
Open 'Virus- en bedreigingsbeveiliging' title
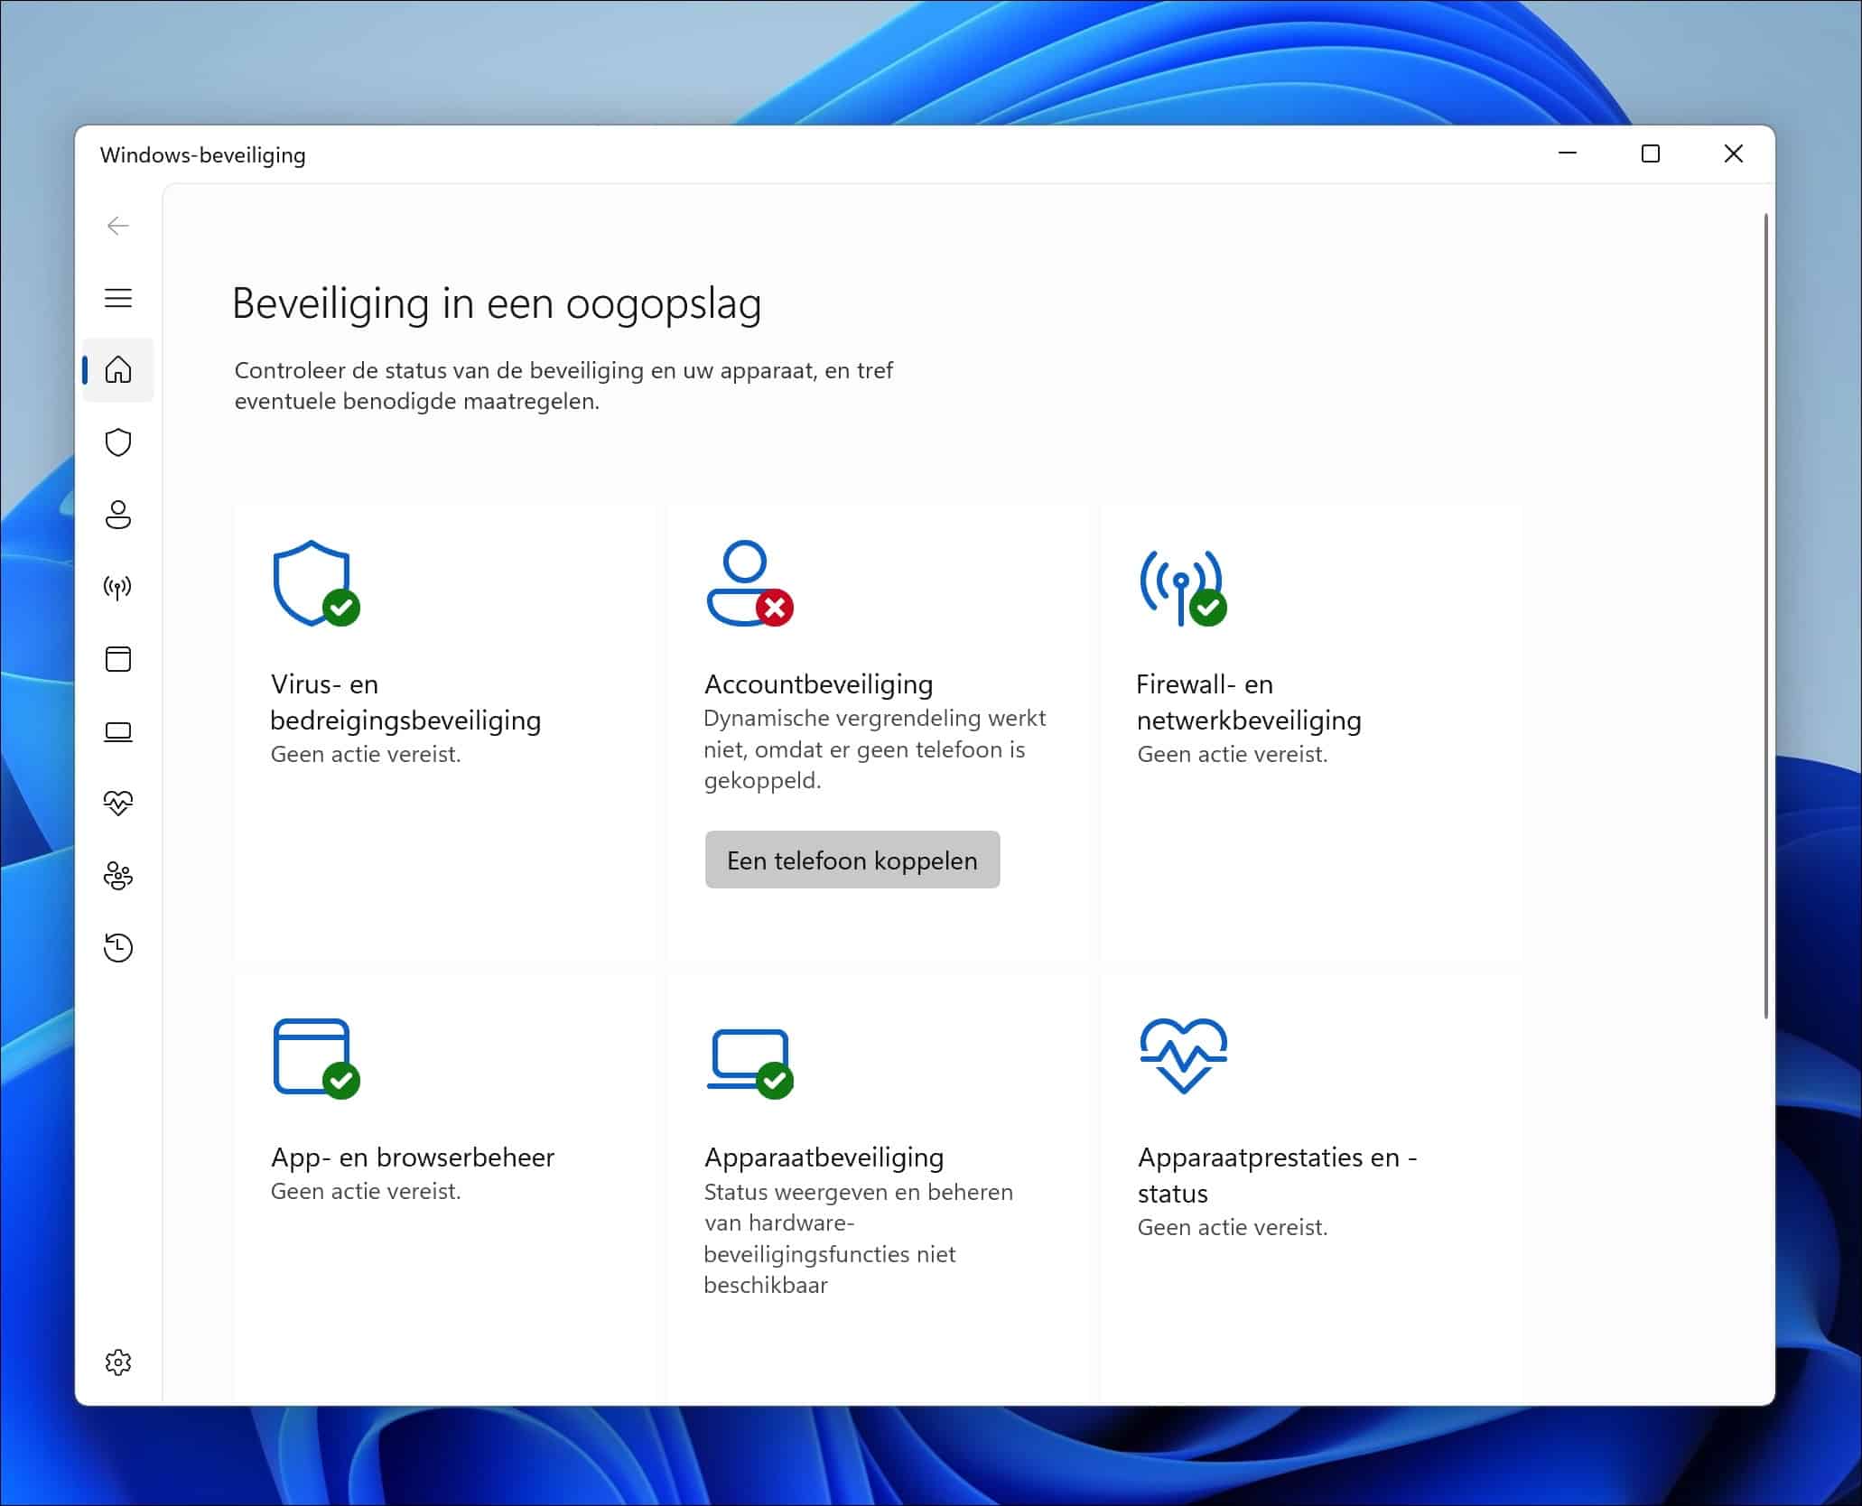405,702
